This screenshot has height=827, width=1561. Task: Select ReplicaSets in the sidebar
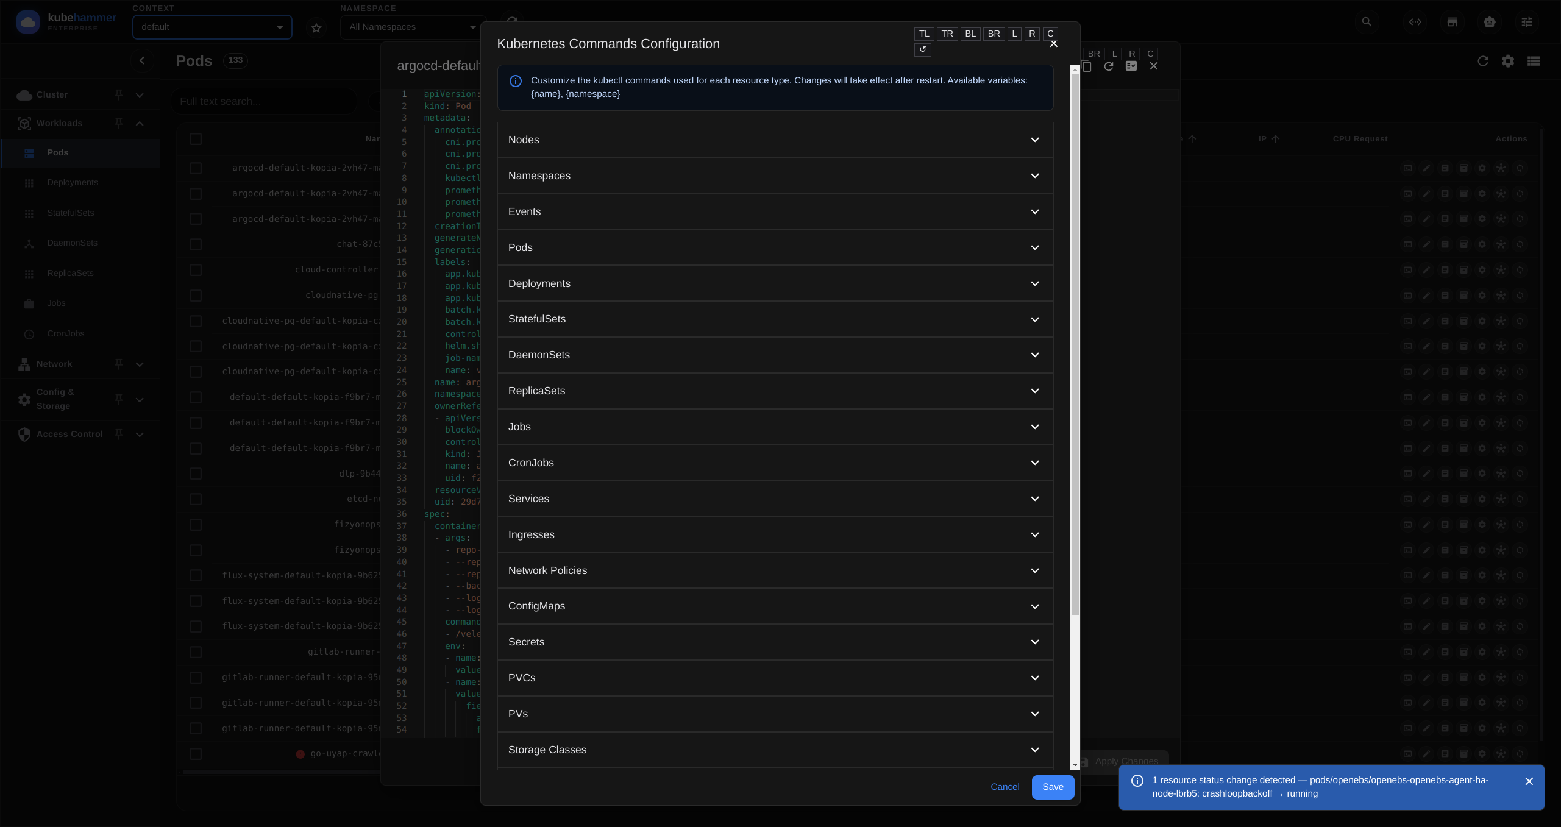pyautogui.click(x=80, y=274)
